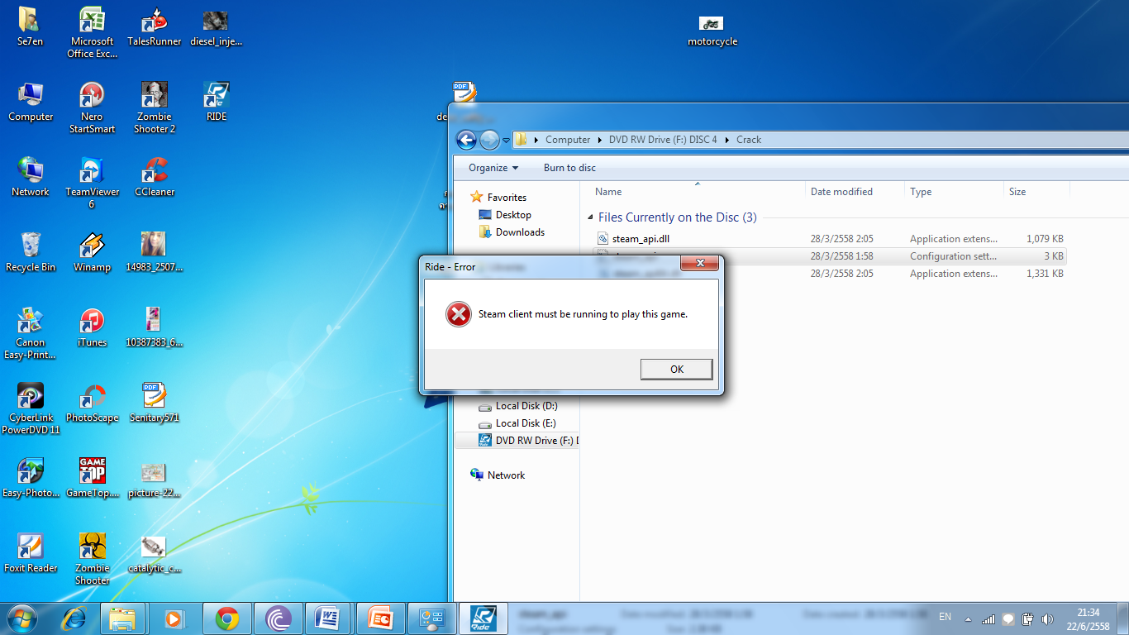
Task: Select Local Disk (D:) in navigation pane
Action: 526,406
